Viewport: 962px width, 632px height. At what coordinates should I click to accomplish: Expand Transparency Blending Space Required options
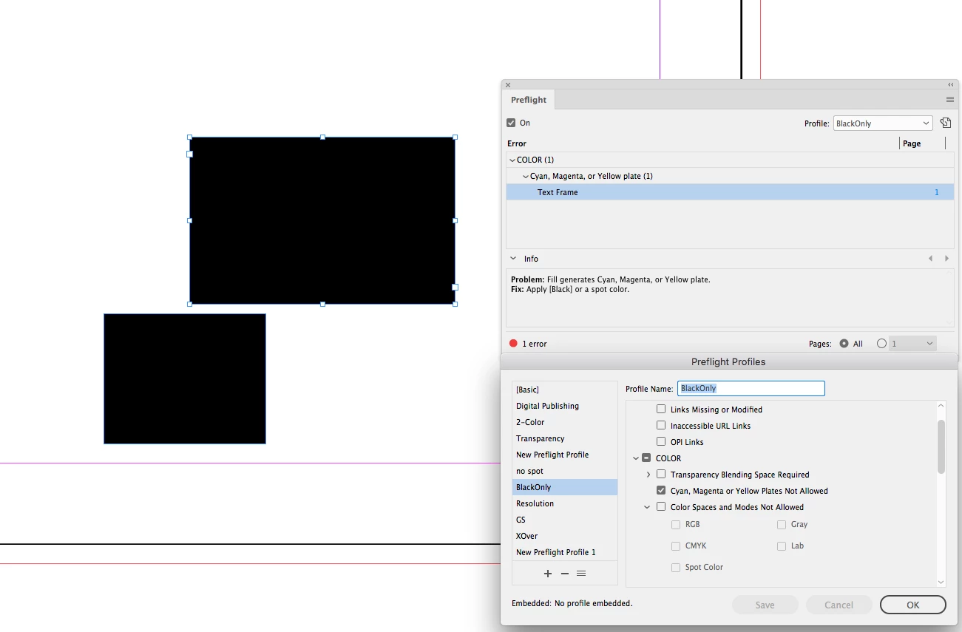click(x=648, y=474)
